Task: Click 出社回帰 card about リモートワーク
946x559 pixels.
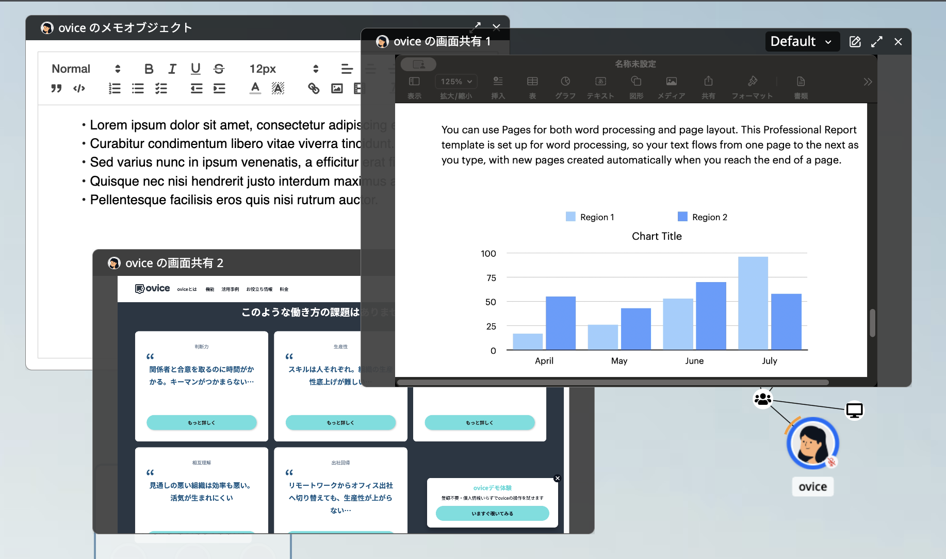Action: point(340,490)
